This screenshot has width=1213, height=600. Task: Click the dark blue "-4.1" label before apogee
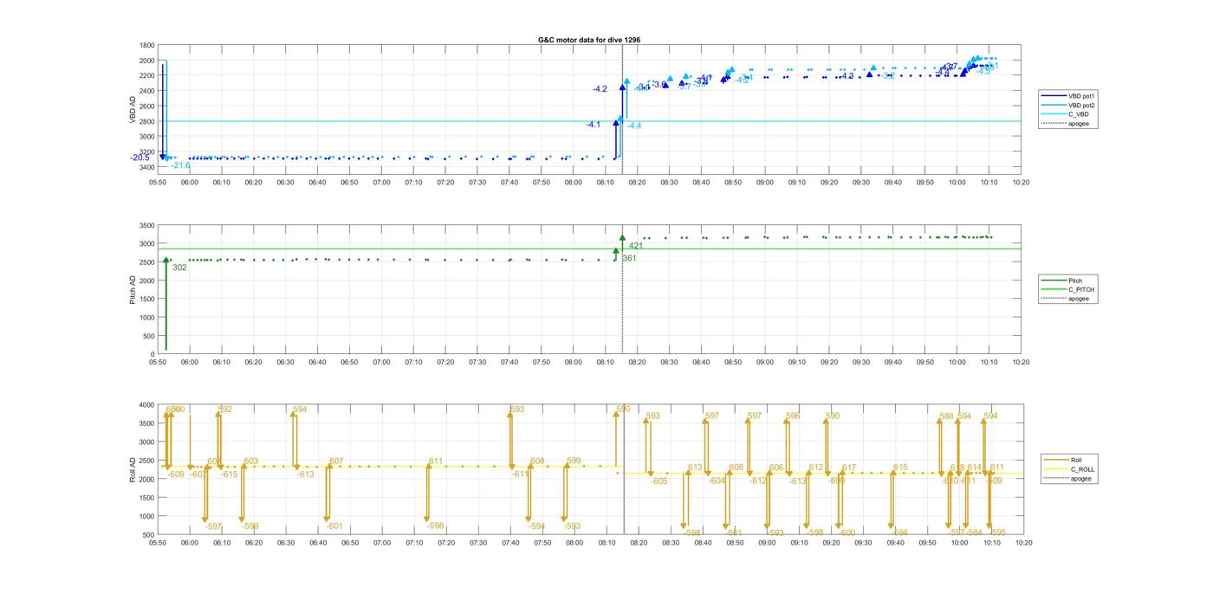(594, 125)
